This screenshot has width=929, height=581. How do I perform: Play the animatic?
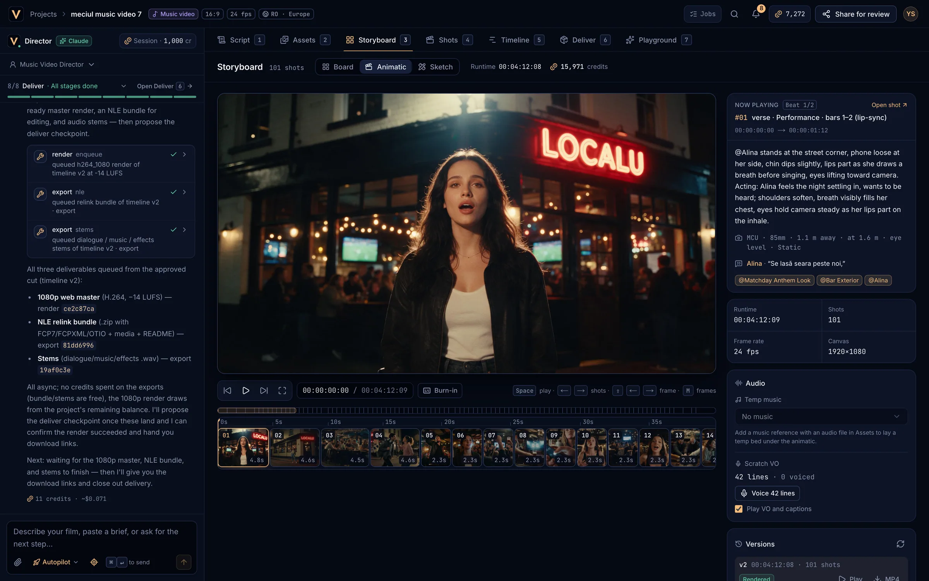tap(245, 390)
